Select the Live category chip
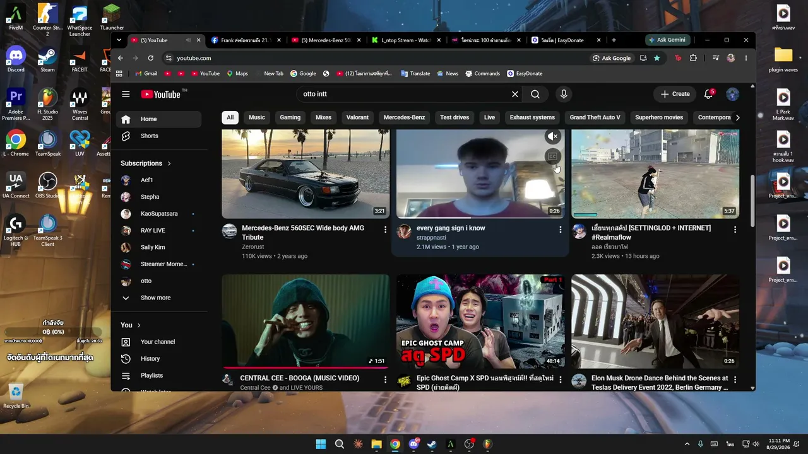This screenshot has height=454, width=808. point(489,117)
